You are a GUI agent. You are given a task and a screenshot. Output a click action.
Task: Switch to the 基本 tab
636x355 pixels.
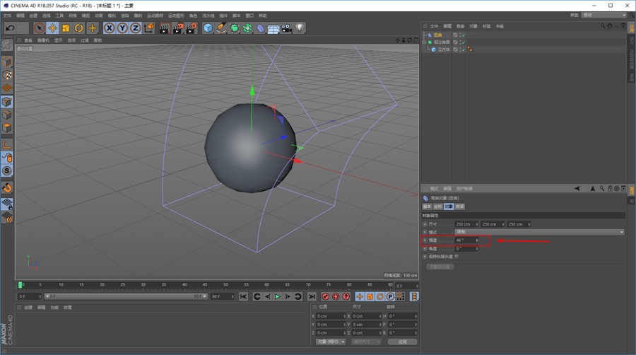coord(427,206)
